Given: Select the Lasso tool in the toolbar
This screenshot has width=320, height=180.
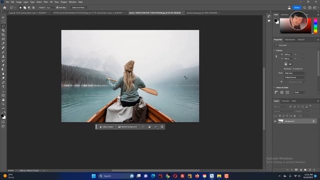Looking at the screenshot, I should [3, 26].
